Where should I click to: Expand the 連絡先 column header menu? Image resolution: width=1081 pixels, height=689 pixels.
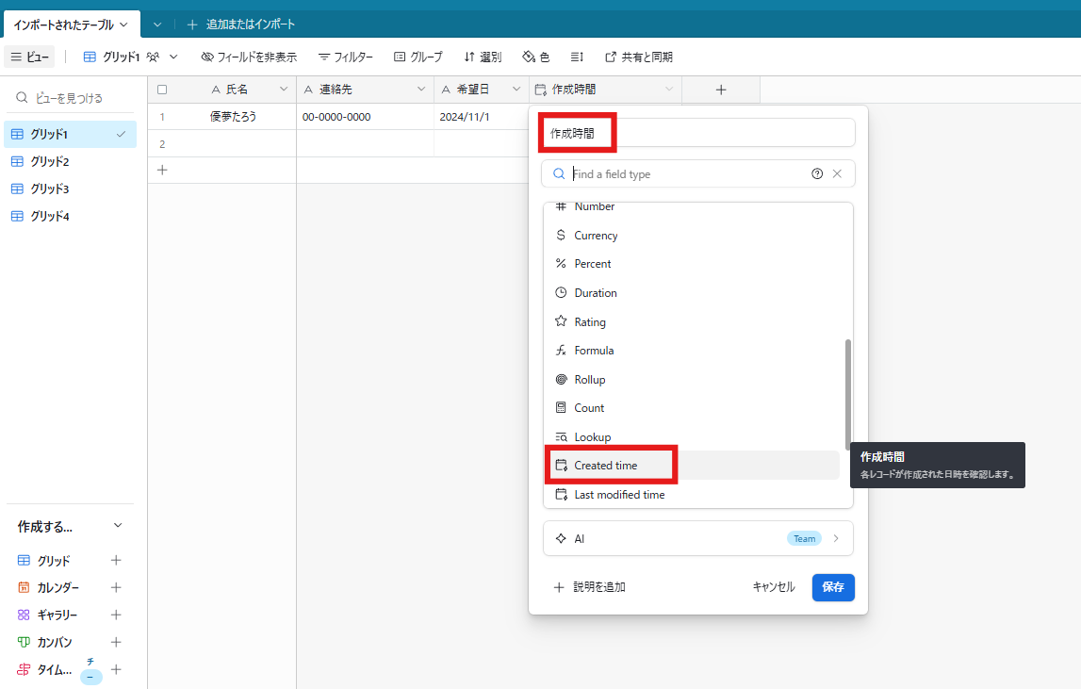pos(421,90)
